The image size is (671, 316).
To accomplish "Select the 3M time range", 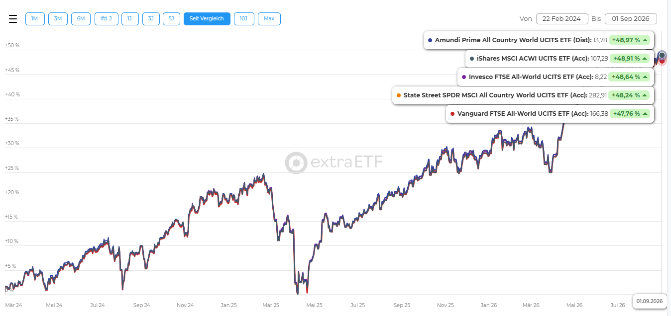I will point(58,19).
